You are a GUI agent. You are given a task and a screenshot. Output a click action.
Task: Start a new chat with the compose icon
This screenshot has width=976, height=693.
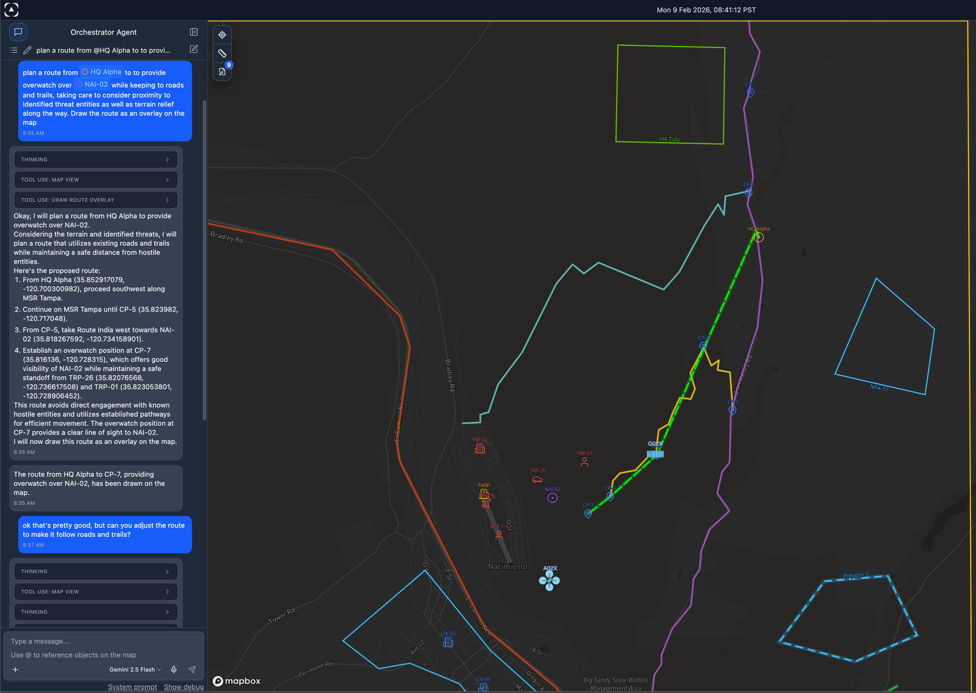[193, 50]
